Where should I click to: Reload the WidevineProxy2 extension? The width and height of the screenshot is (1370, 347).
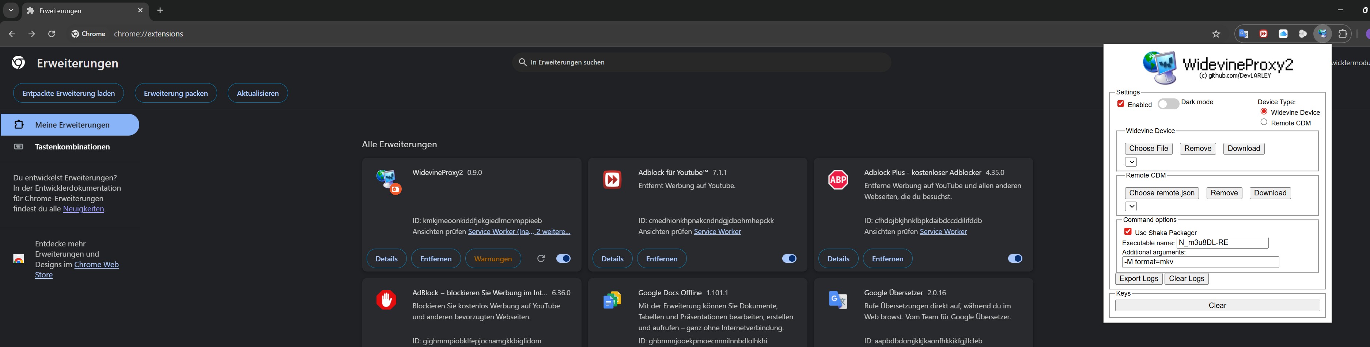point(541,258)
